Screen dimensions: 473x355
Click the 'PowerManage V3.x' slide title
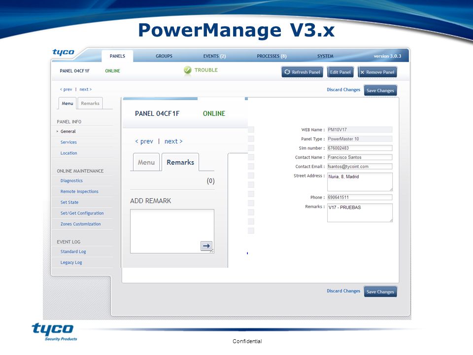click(x=236, y=30)
